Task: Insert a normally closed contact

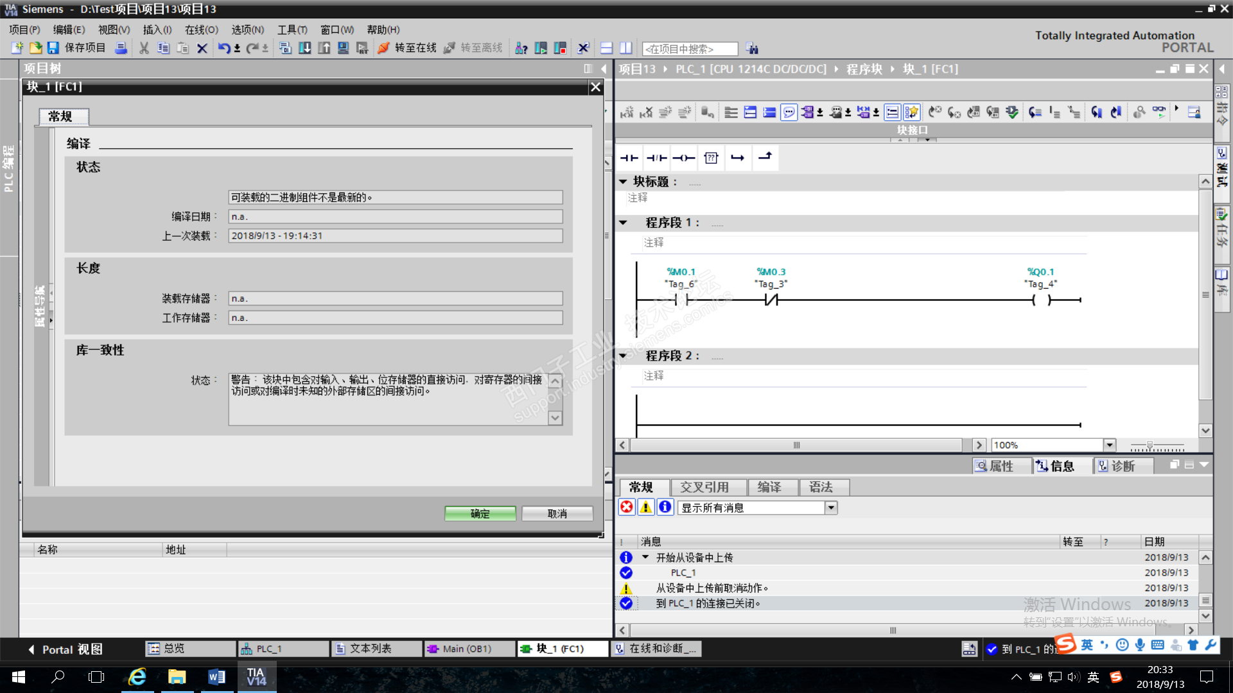Action: [x=656, y=158]
